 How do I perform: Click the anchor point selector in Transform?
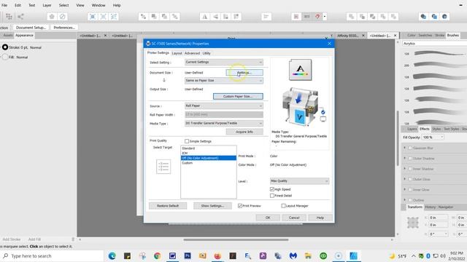pos(413,223)
